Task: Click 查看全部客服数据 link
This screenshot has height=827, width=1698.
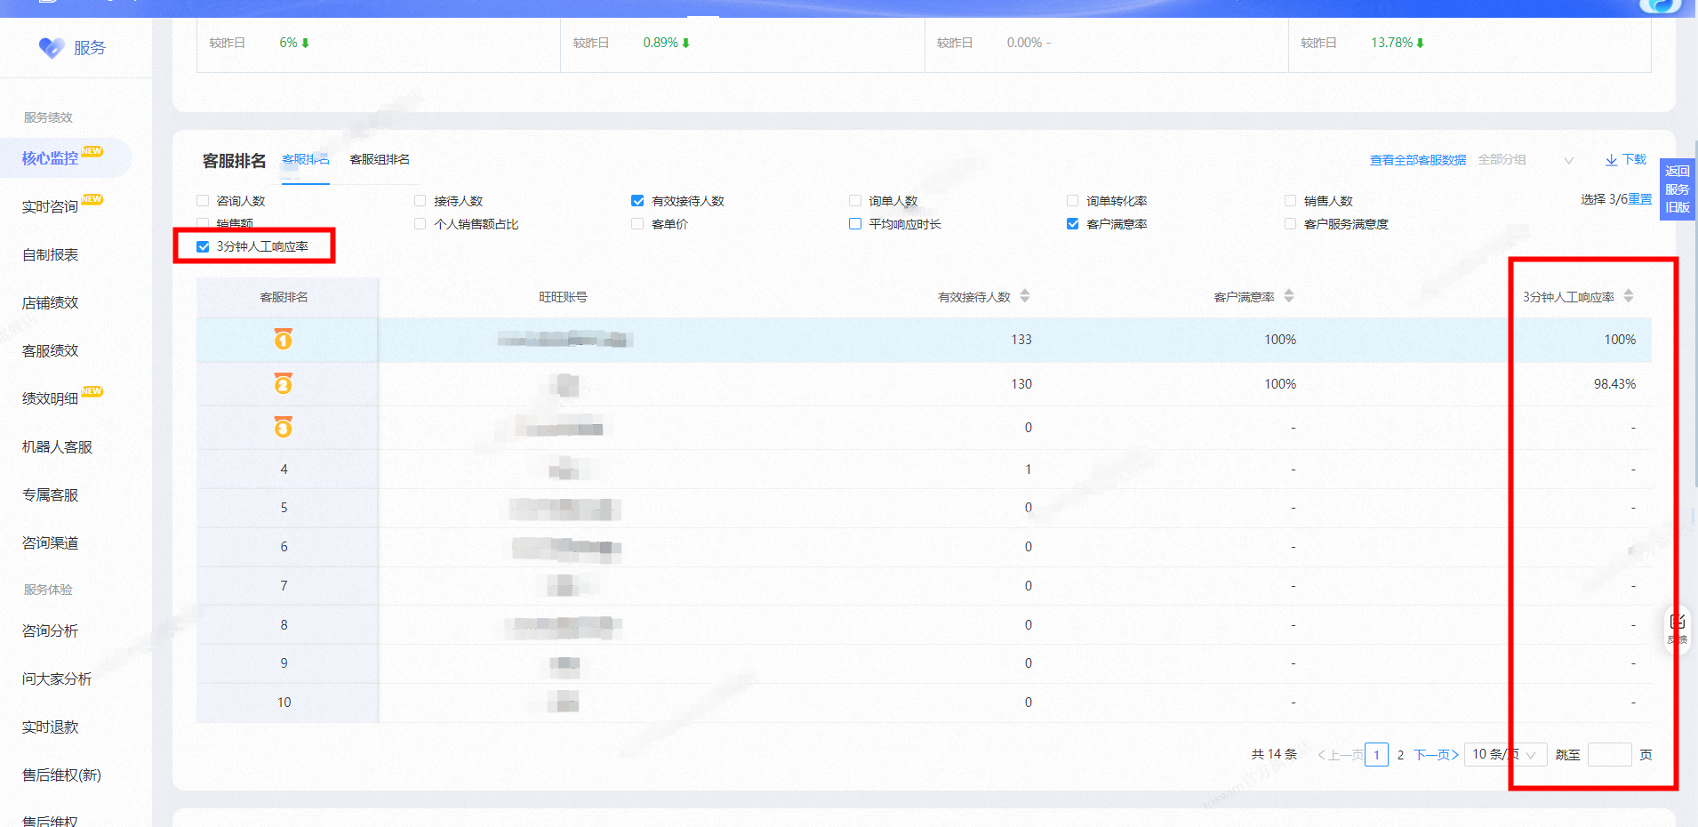Action: (1418, 160)
